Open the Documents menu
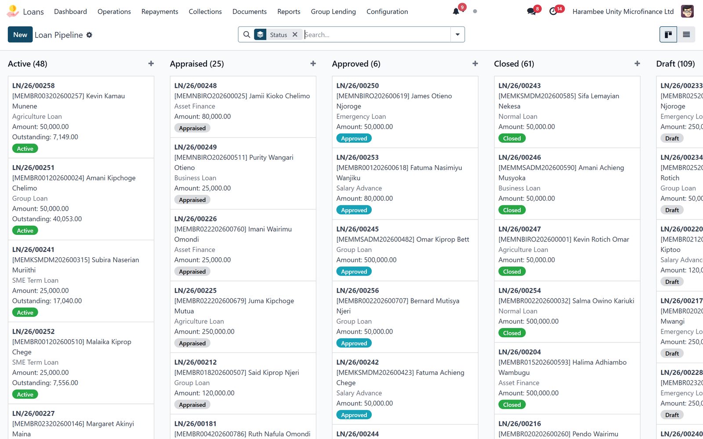Screen dimensions: 703x439 [x=250, y=11]
